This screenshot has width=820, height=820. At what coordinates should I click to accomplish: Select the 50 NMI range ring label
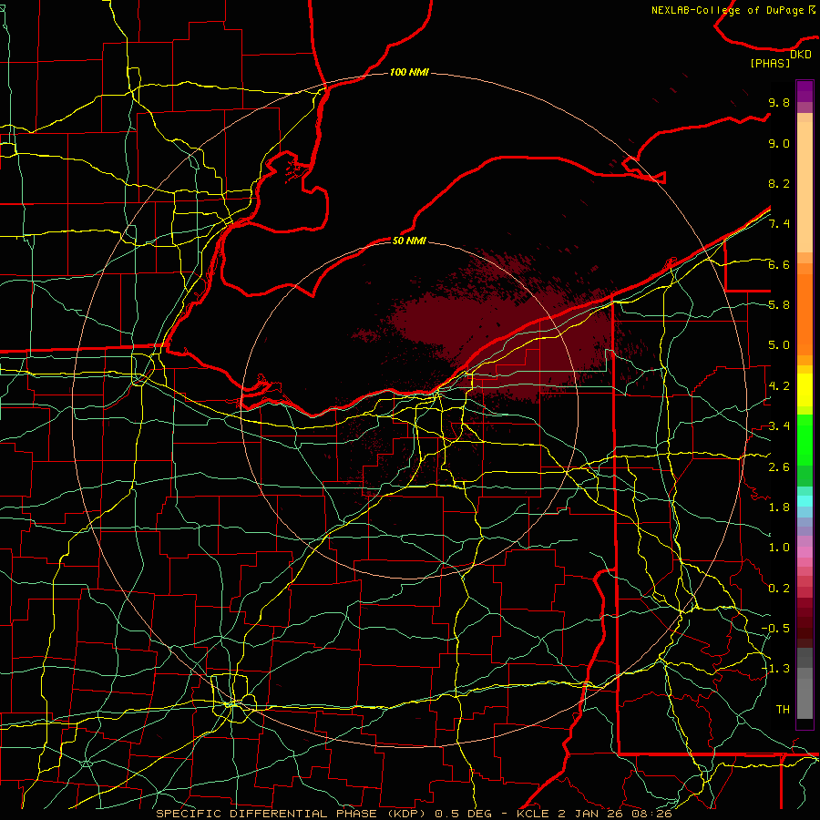point(409,241)
